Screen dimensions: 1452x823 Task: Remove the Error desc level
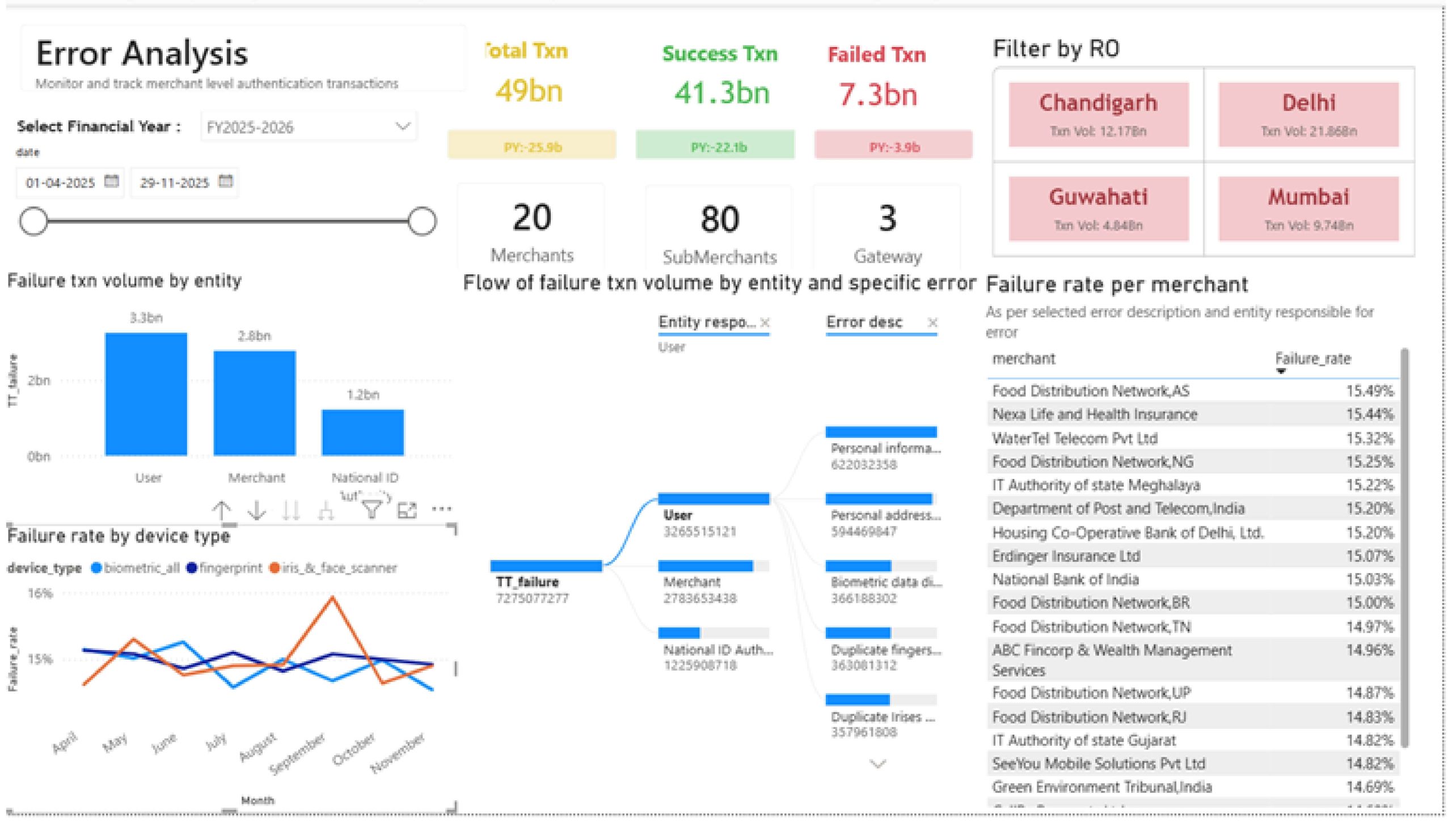(932, 323)
